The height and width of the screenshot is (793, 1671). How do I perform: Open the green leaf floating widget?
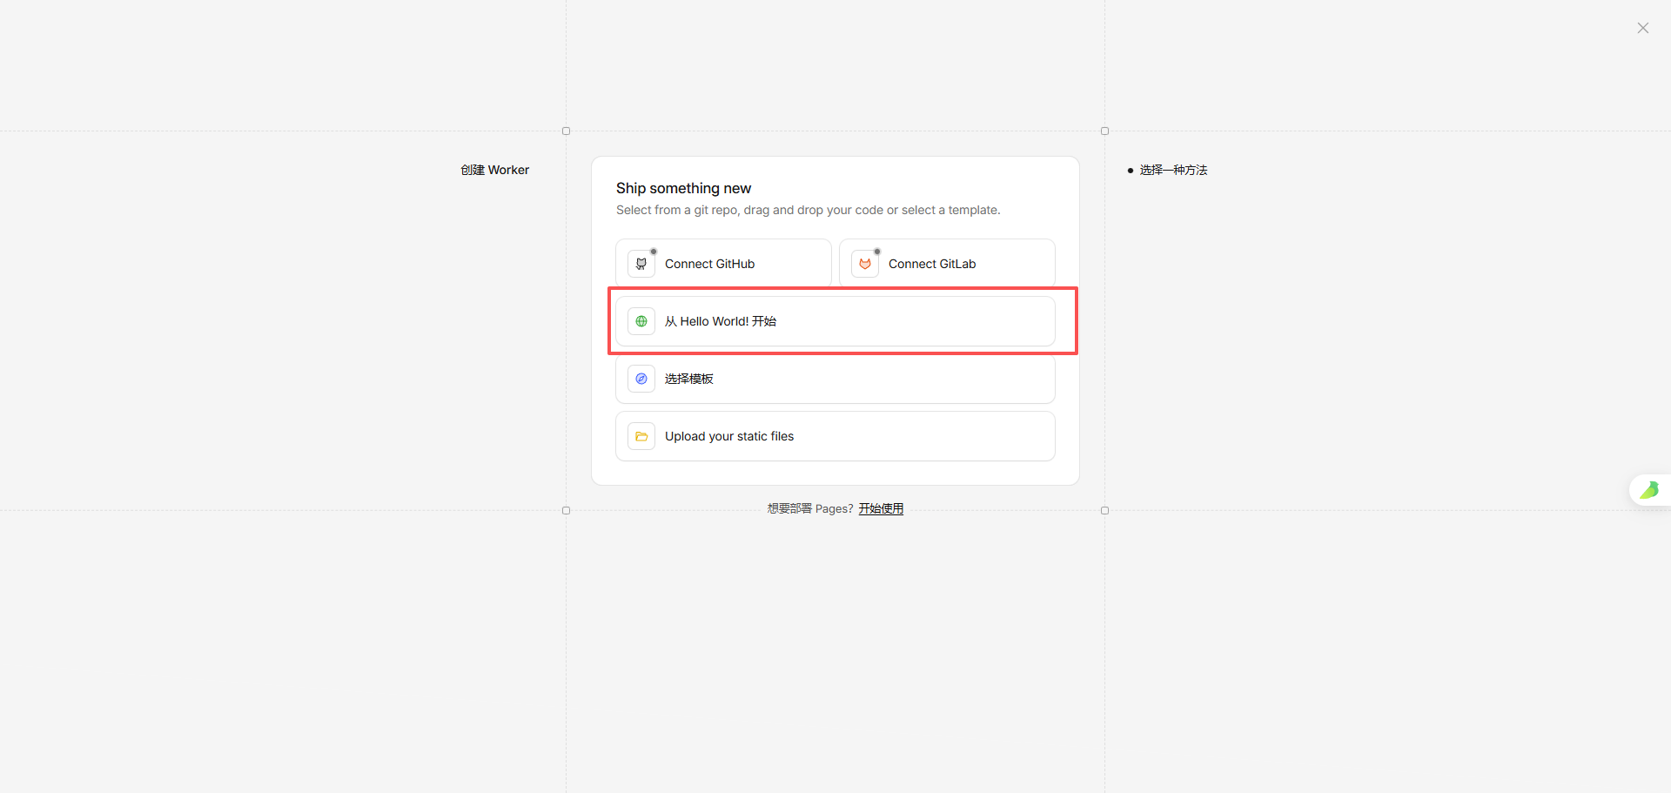(1649, 490)
